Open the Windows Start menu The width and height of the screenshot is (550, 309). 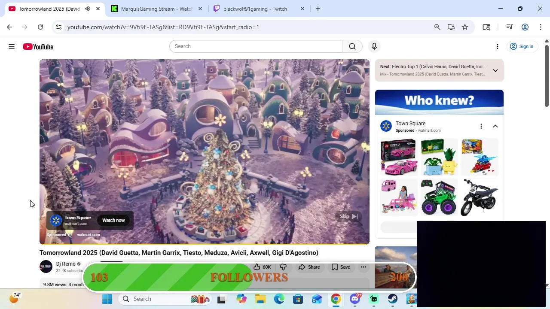click(x=107, y=299)
